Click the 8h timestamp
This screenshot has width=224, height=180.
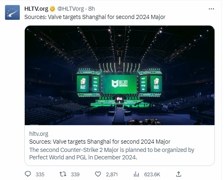92,9
